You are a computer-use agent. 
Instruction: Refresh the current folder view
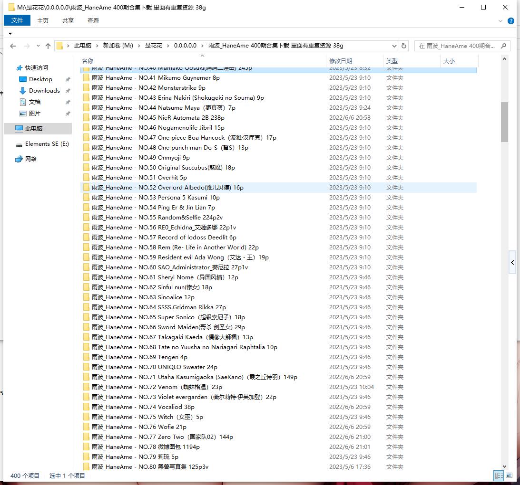(x=404, y=46)
